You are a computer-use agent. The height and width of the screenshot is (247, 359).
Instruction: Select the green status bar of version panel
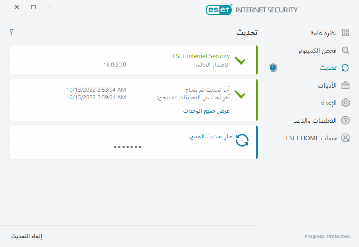pyautogui.click(x=257, y=60)
